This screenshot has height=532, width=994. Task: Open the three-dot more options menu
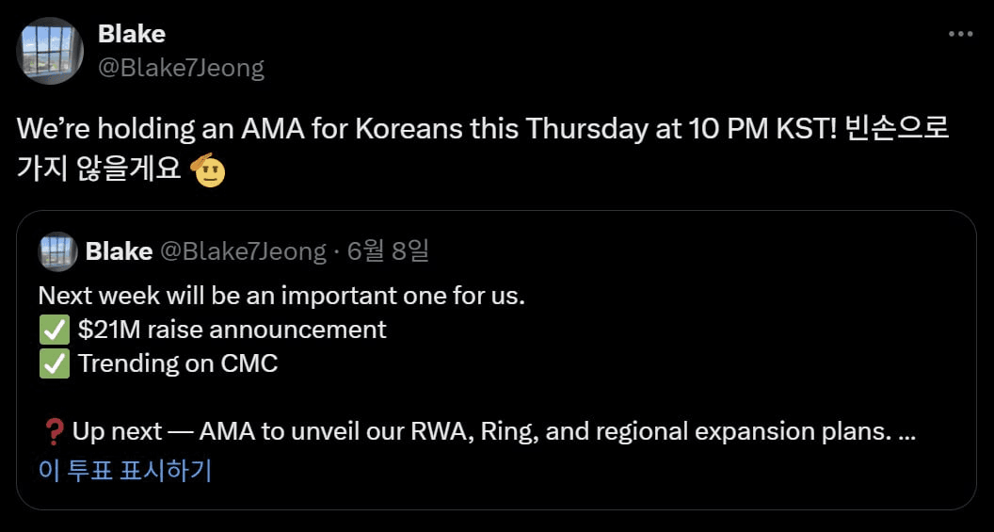(960, 34)
